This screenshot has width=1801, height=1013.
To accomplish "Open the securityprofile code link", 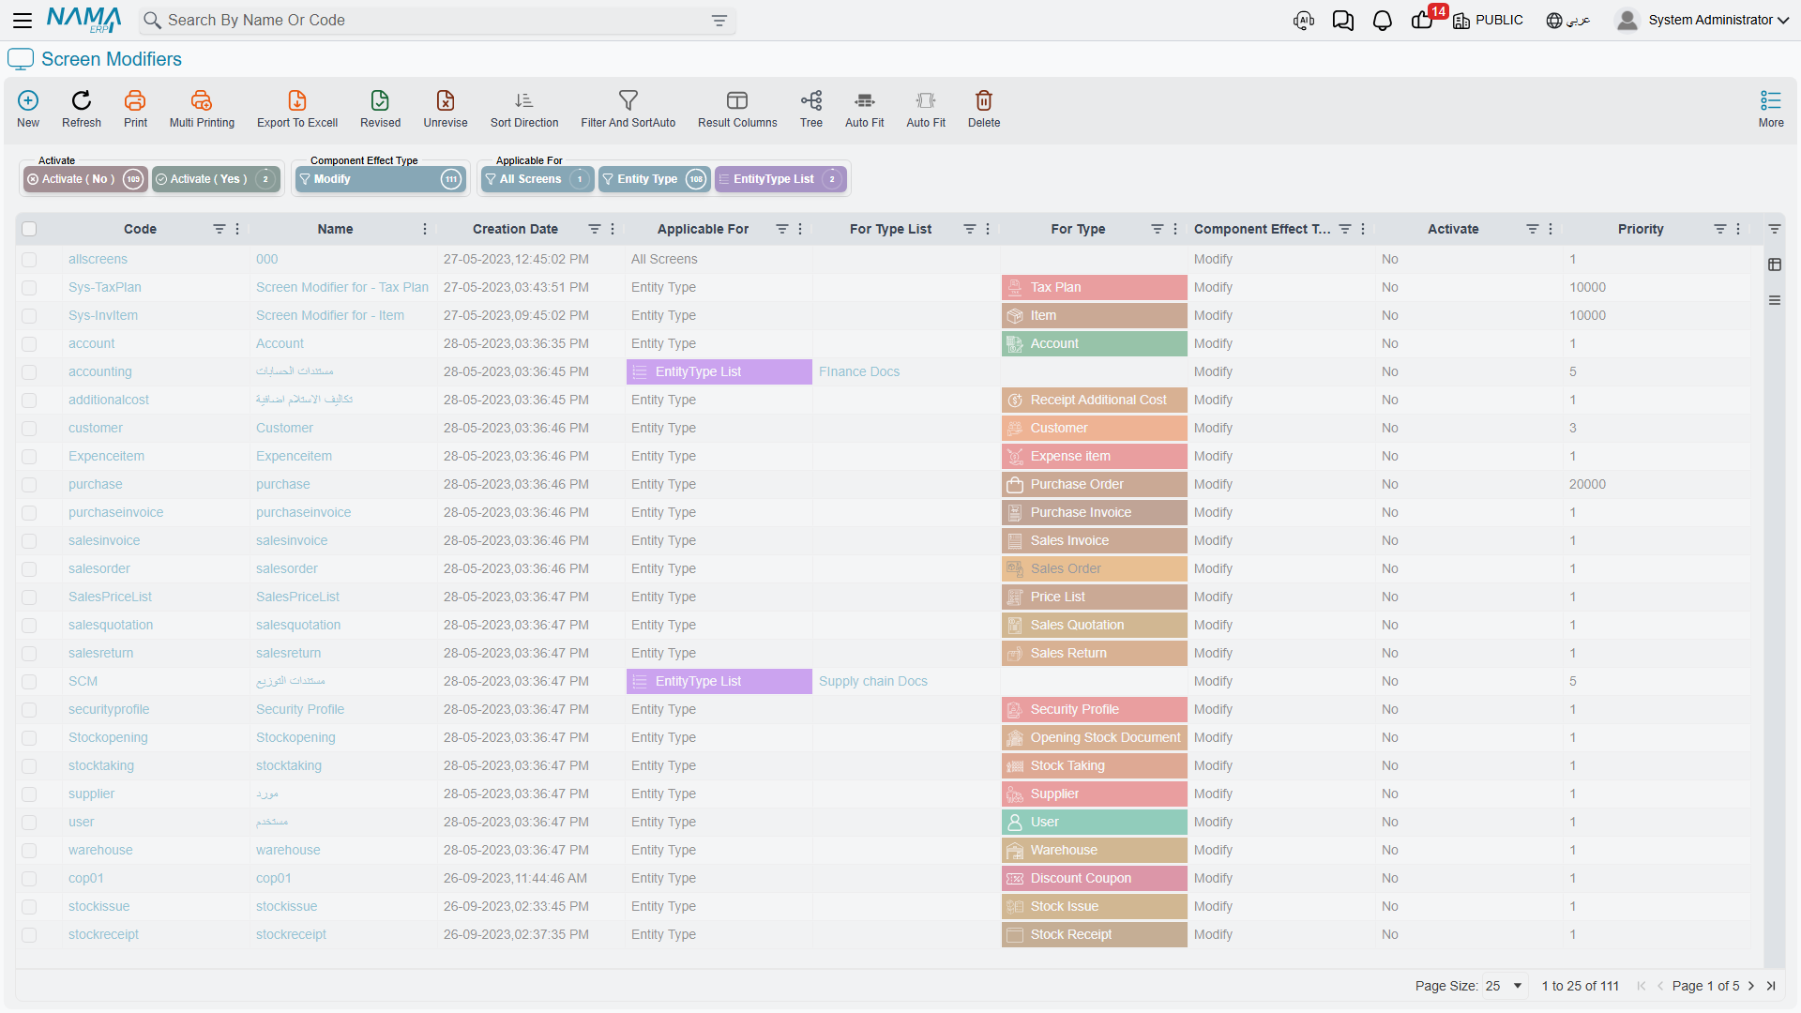I will (x=109, y=710).
